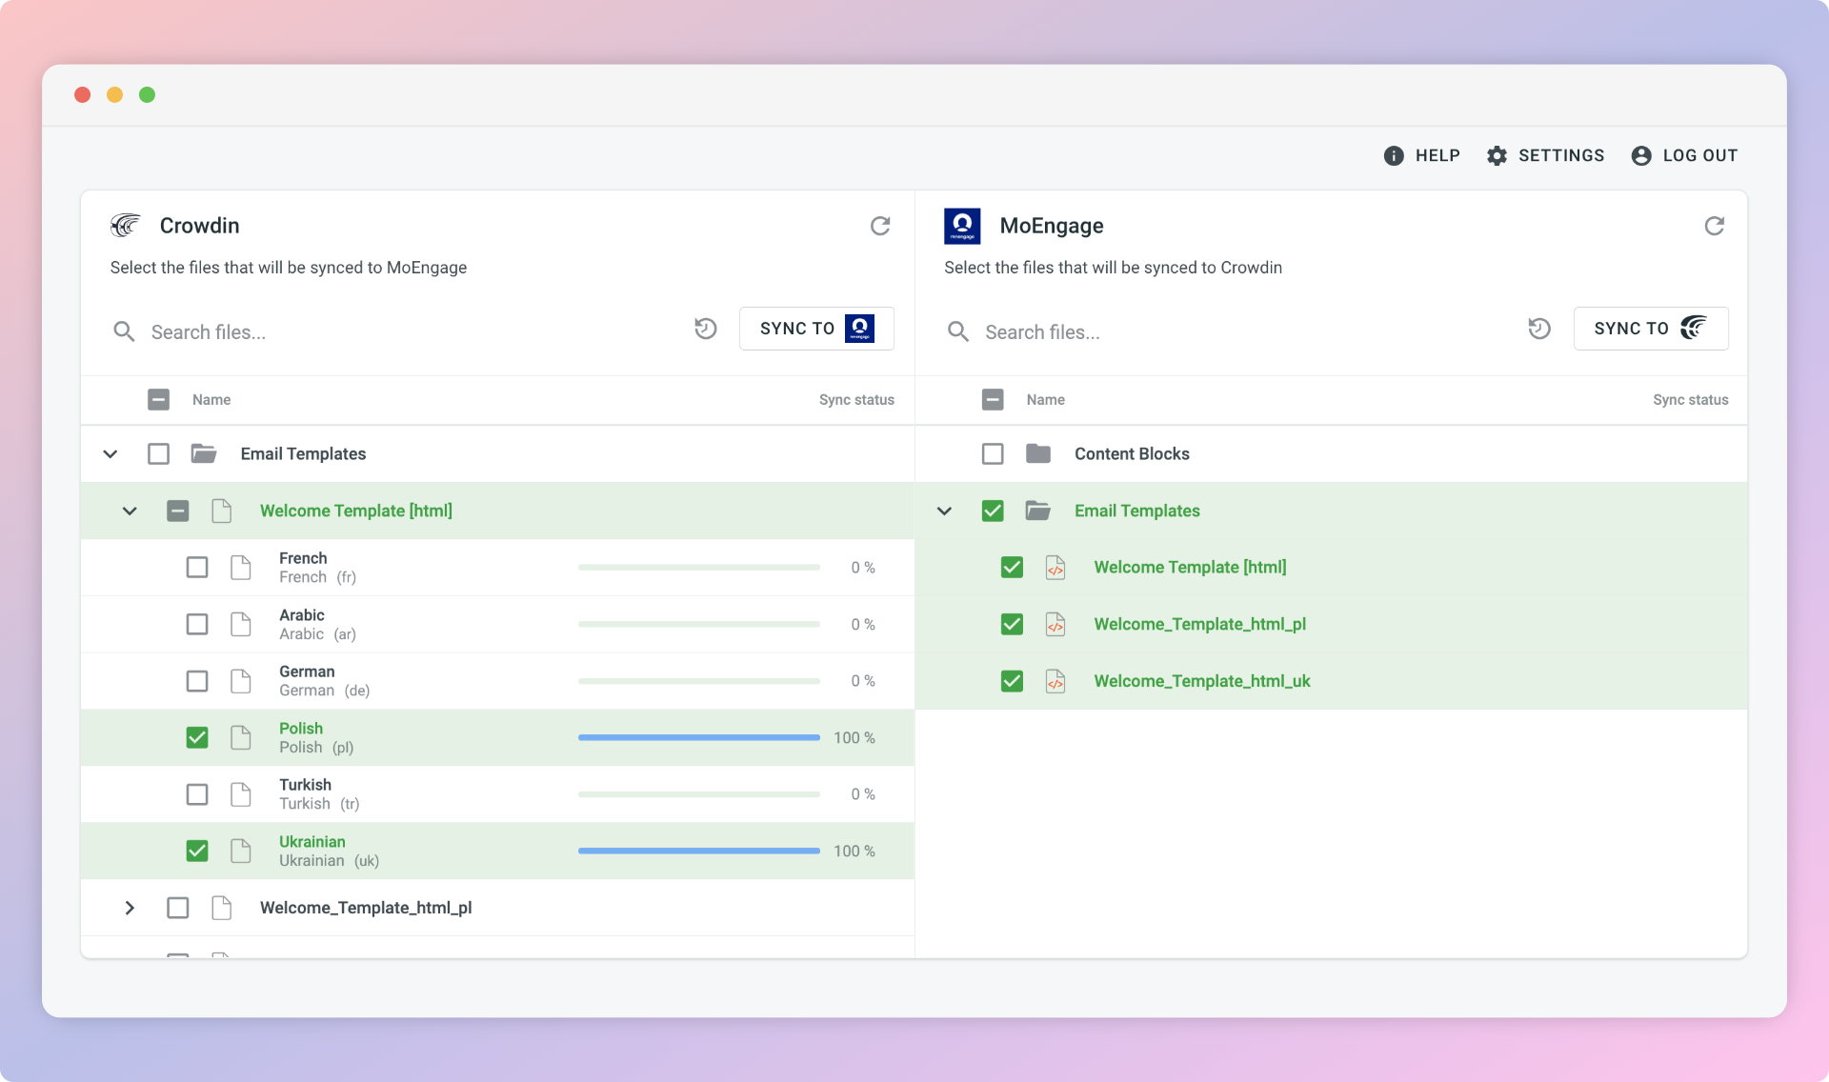Viewport: 1829px width, 1082px height.
Task: Click HTML file icon of MoEngage Welcome Template [html]
Action: pyautogui.click(x=1055, y=568)
